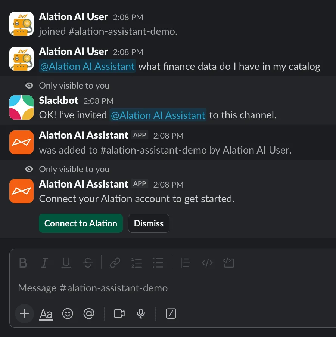Apply strikethrough formatting

click(x=88, y=263)
